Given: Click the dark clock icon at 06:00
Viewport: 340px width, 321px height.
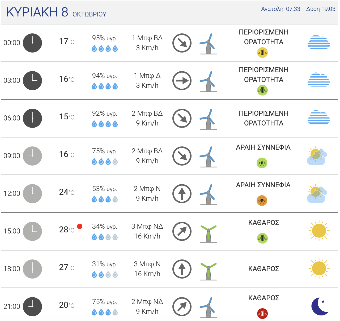Looking at the screenshot, I should point(32,118).
